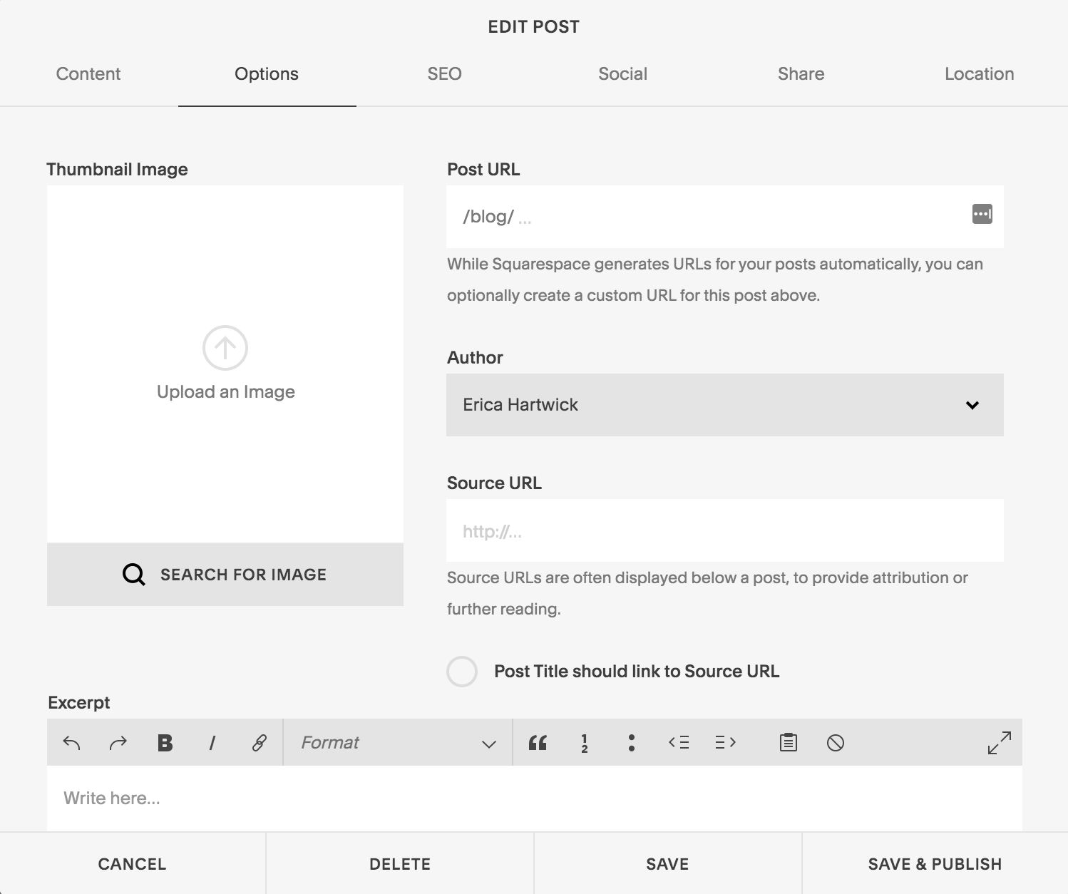The image size is (1068, 894).
Task: Click the Search for Image button
Action: [x=225, y=574]
